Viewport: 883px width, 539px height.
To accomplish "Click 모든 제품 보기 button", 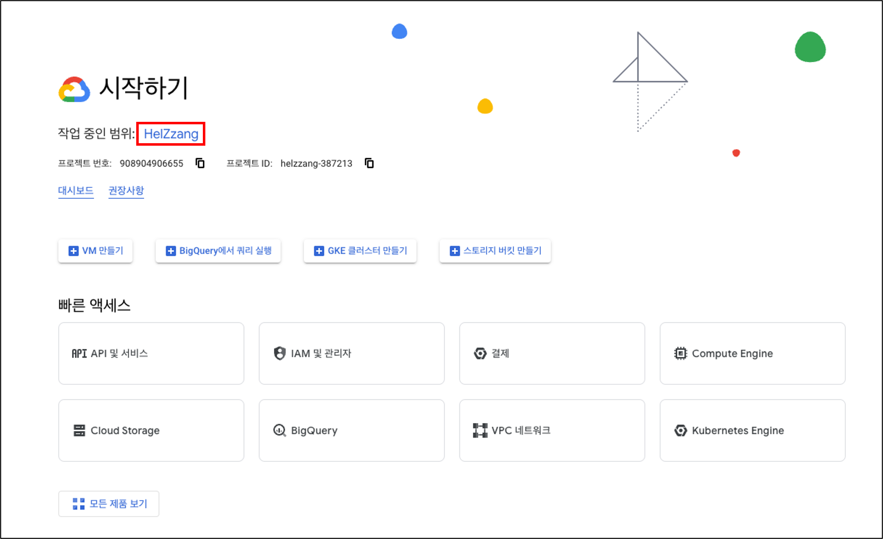I will (109, 504).
